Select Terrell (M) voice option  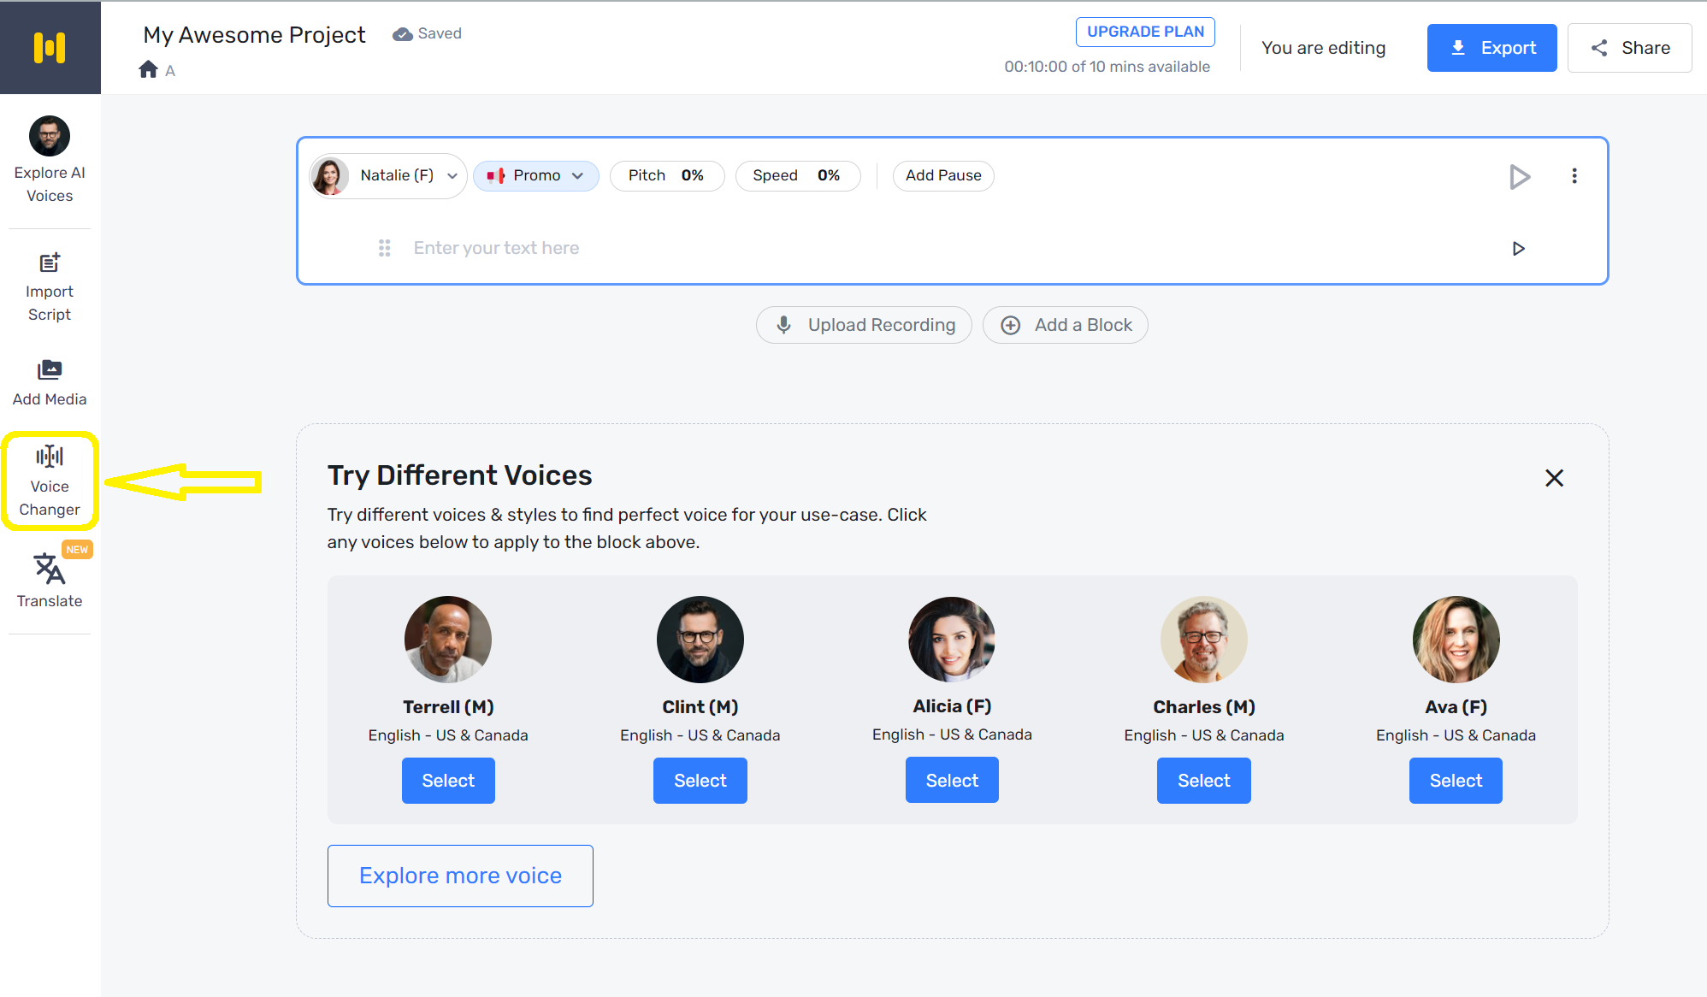(447, 780)
